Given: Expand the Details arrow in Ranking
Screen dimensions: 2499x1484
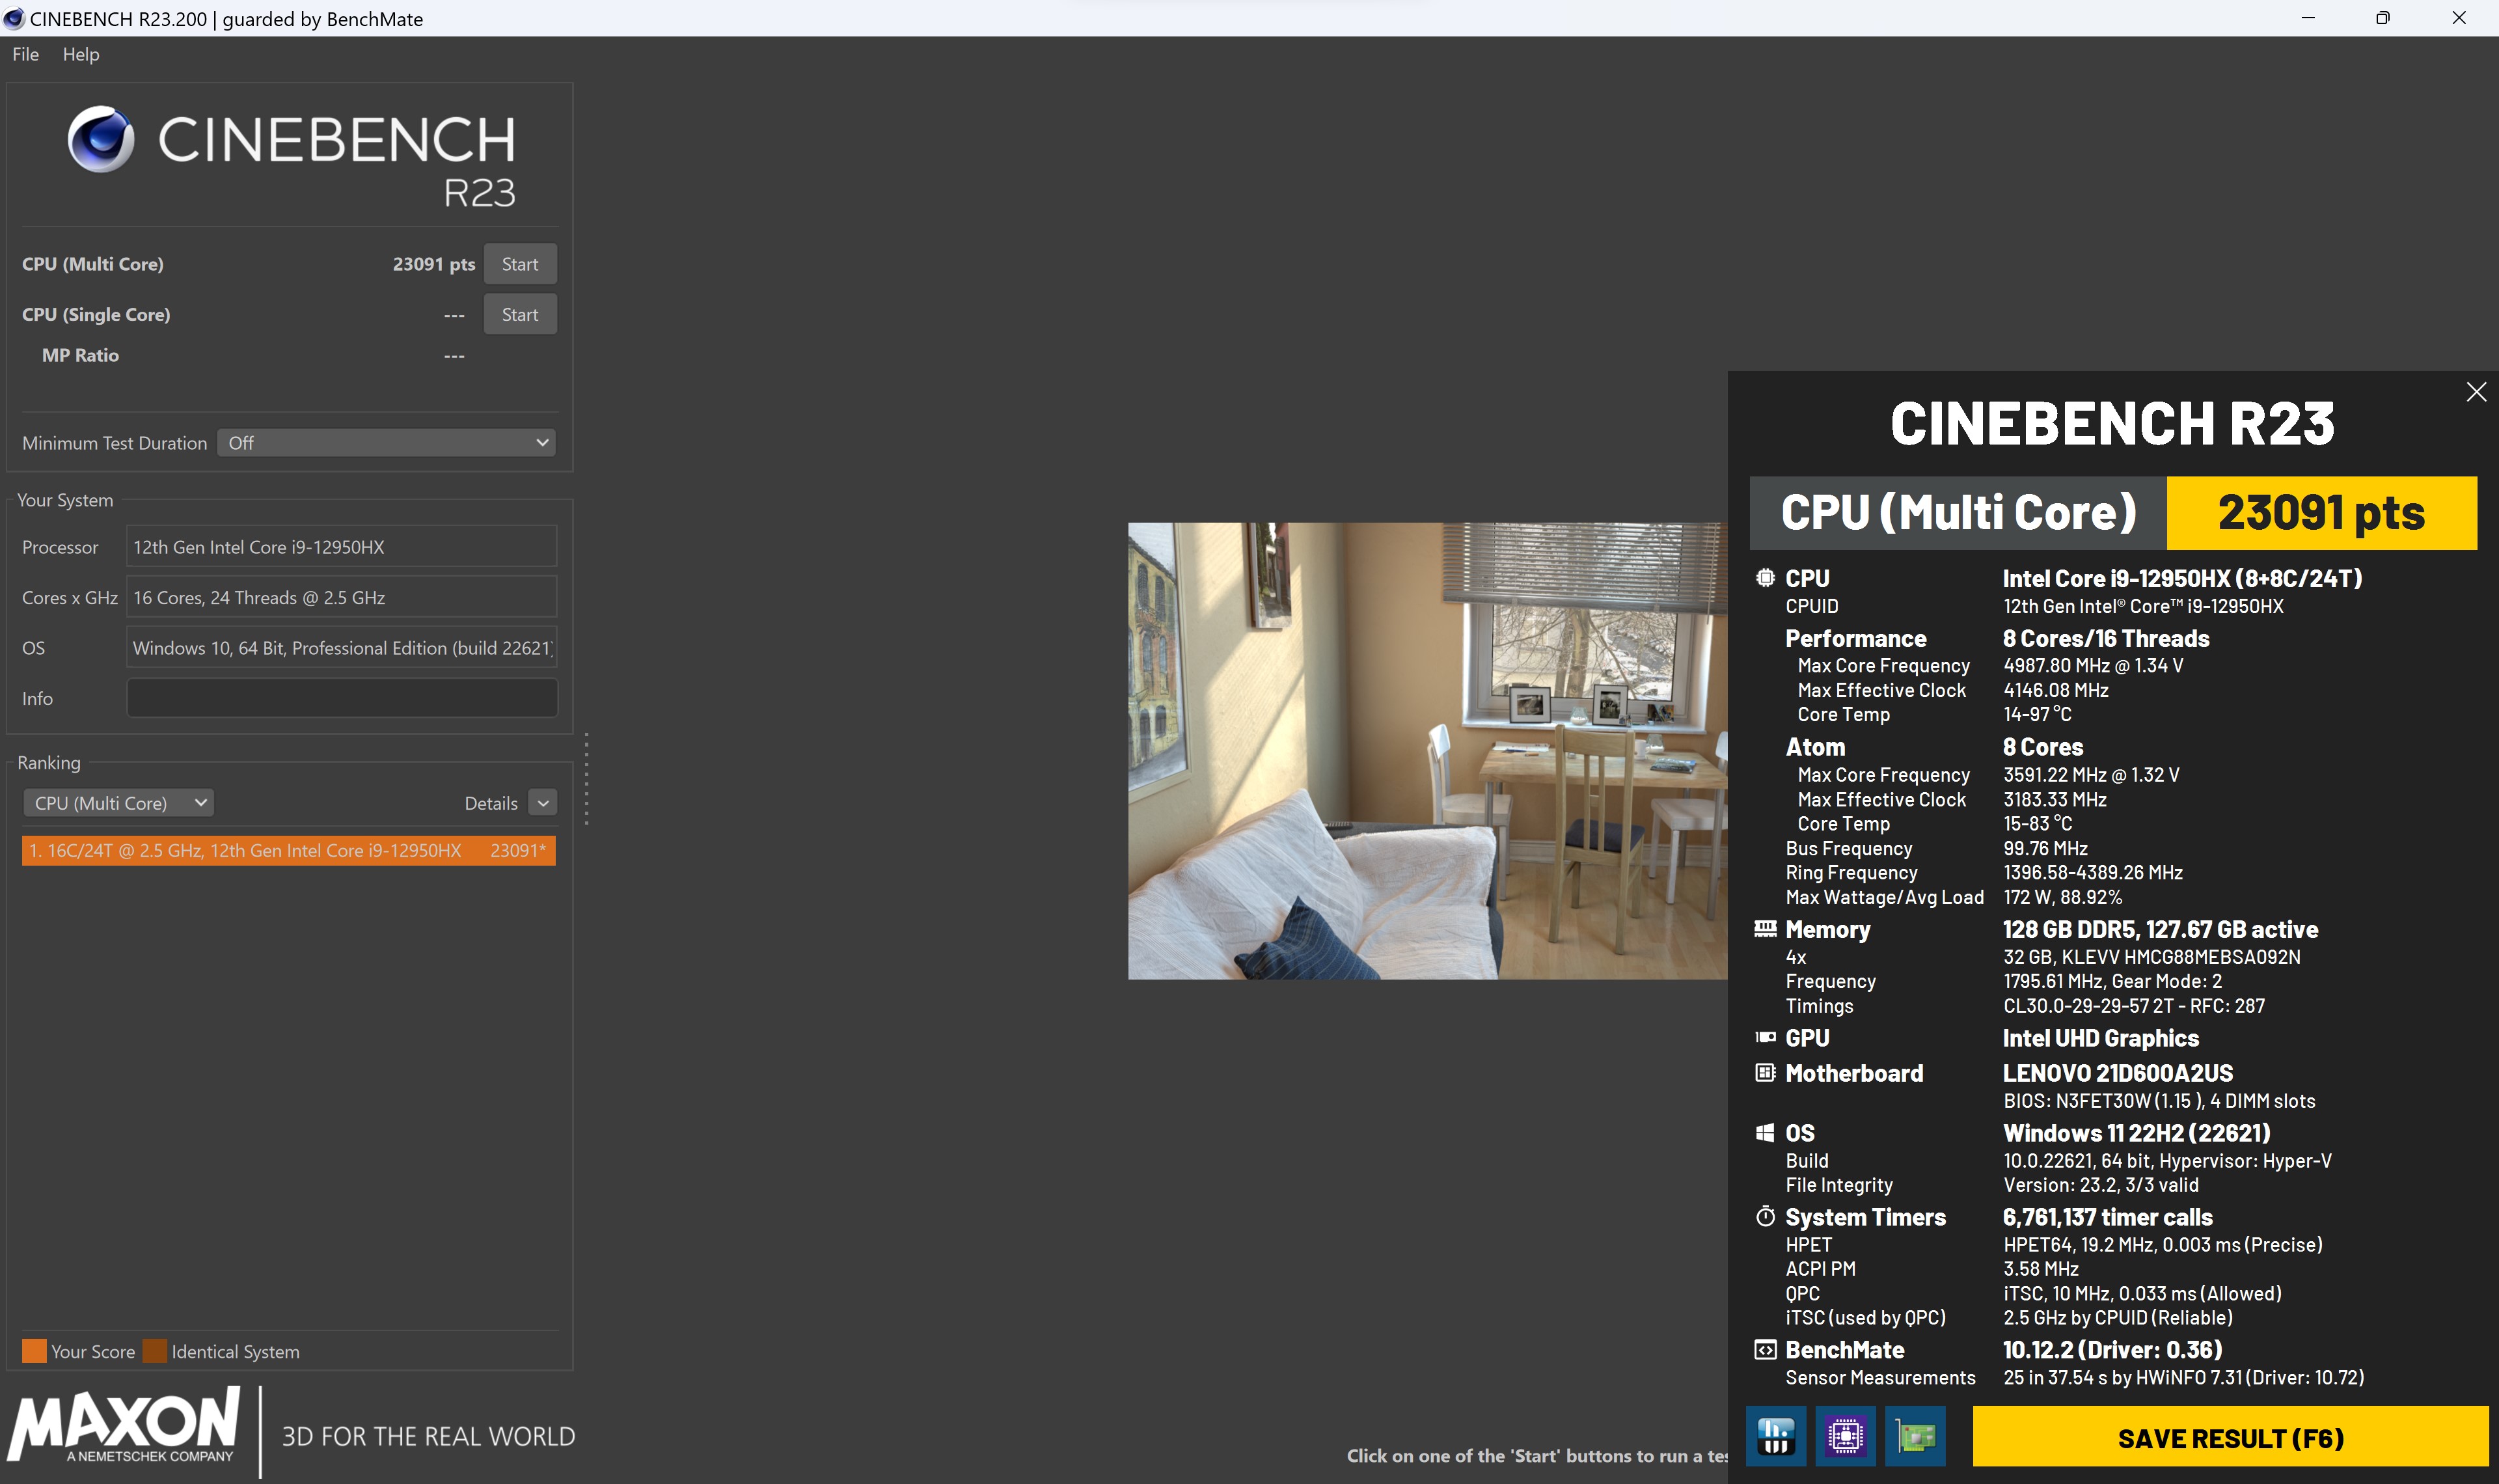Looking at the screenshot, I should [x=543, y=803].
